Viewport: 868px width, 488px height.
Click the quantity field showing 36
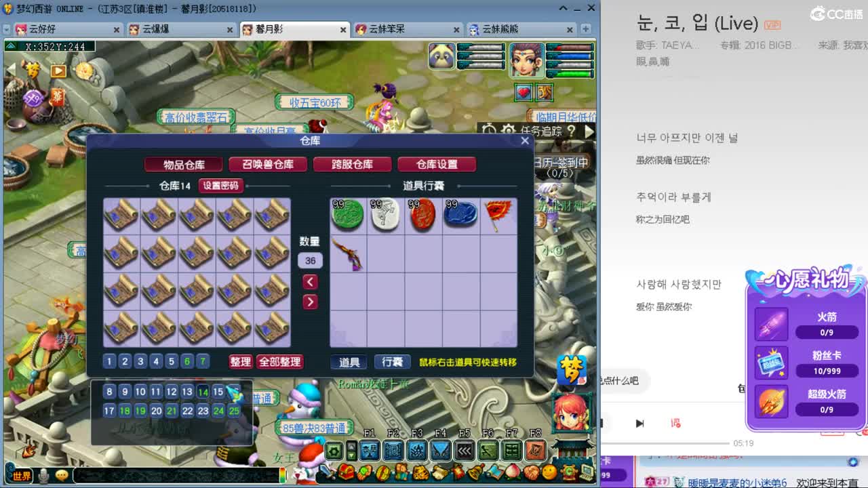coord(310,260)
